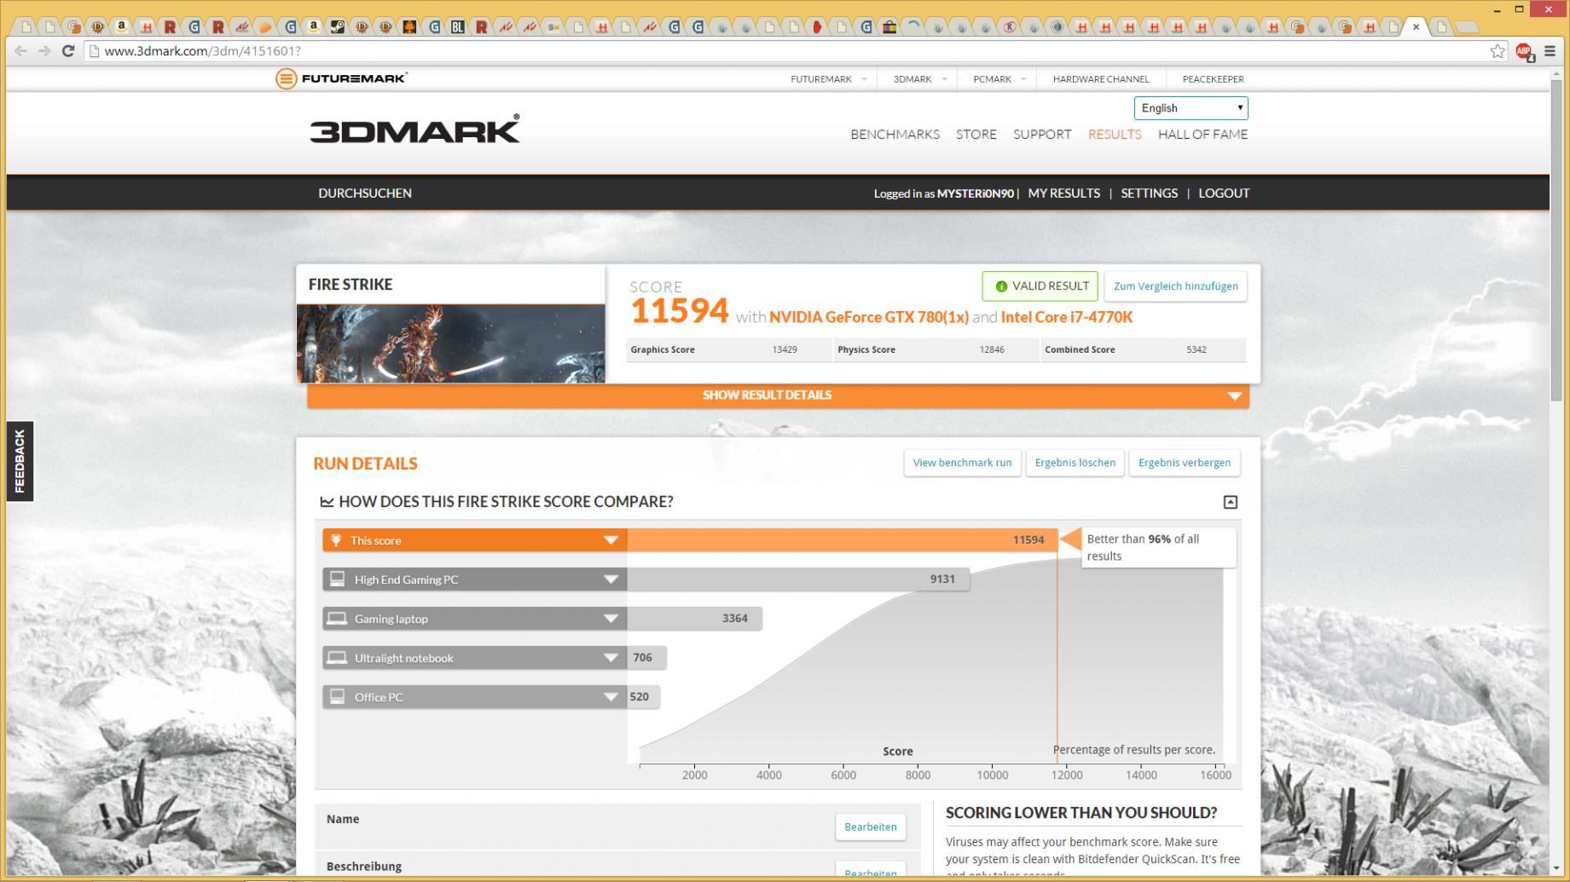Go to BENCHMARKS section

click(x=895, y=135)
